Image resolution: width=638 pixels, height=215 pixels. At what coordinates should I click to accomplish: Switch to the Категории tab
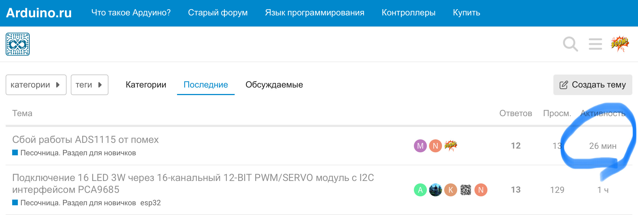[146, 85]
